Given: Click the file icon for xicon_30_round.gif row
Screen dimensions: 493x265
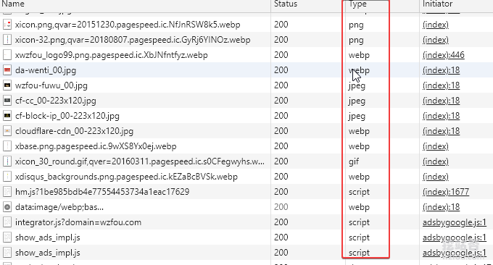Looking at the screenshot, I should [x=7, y=161].
